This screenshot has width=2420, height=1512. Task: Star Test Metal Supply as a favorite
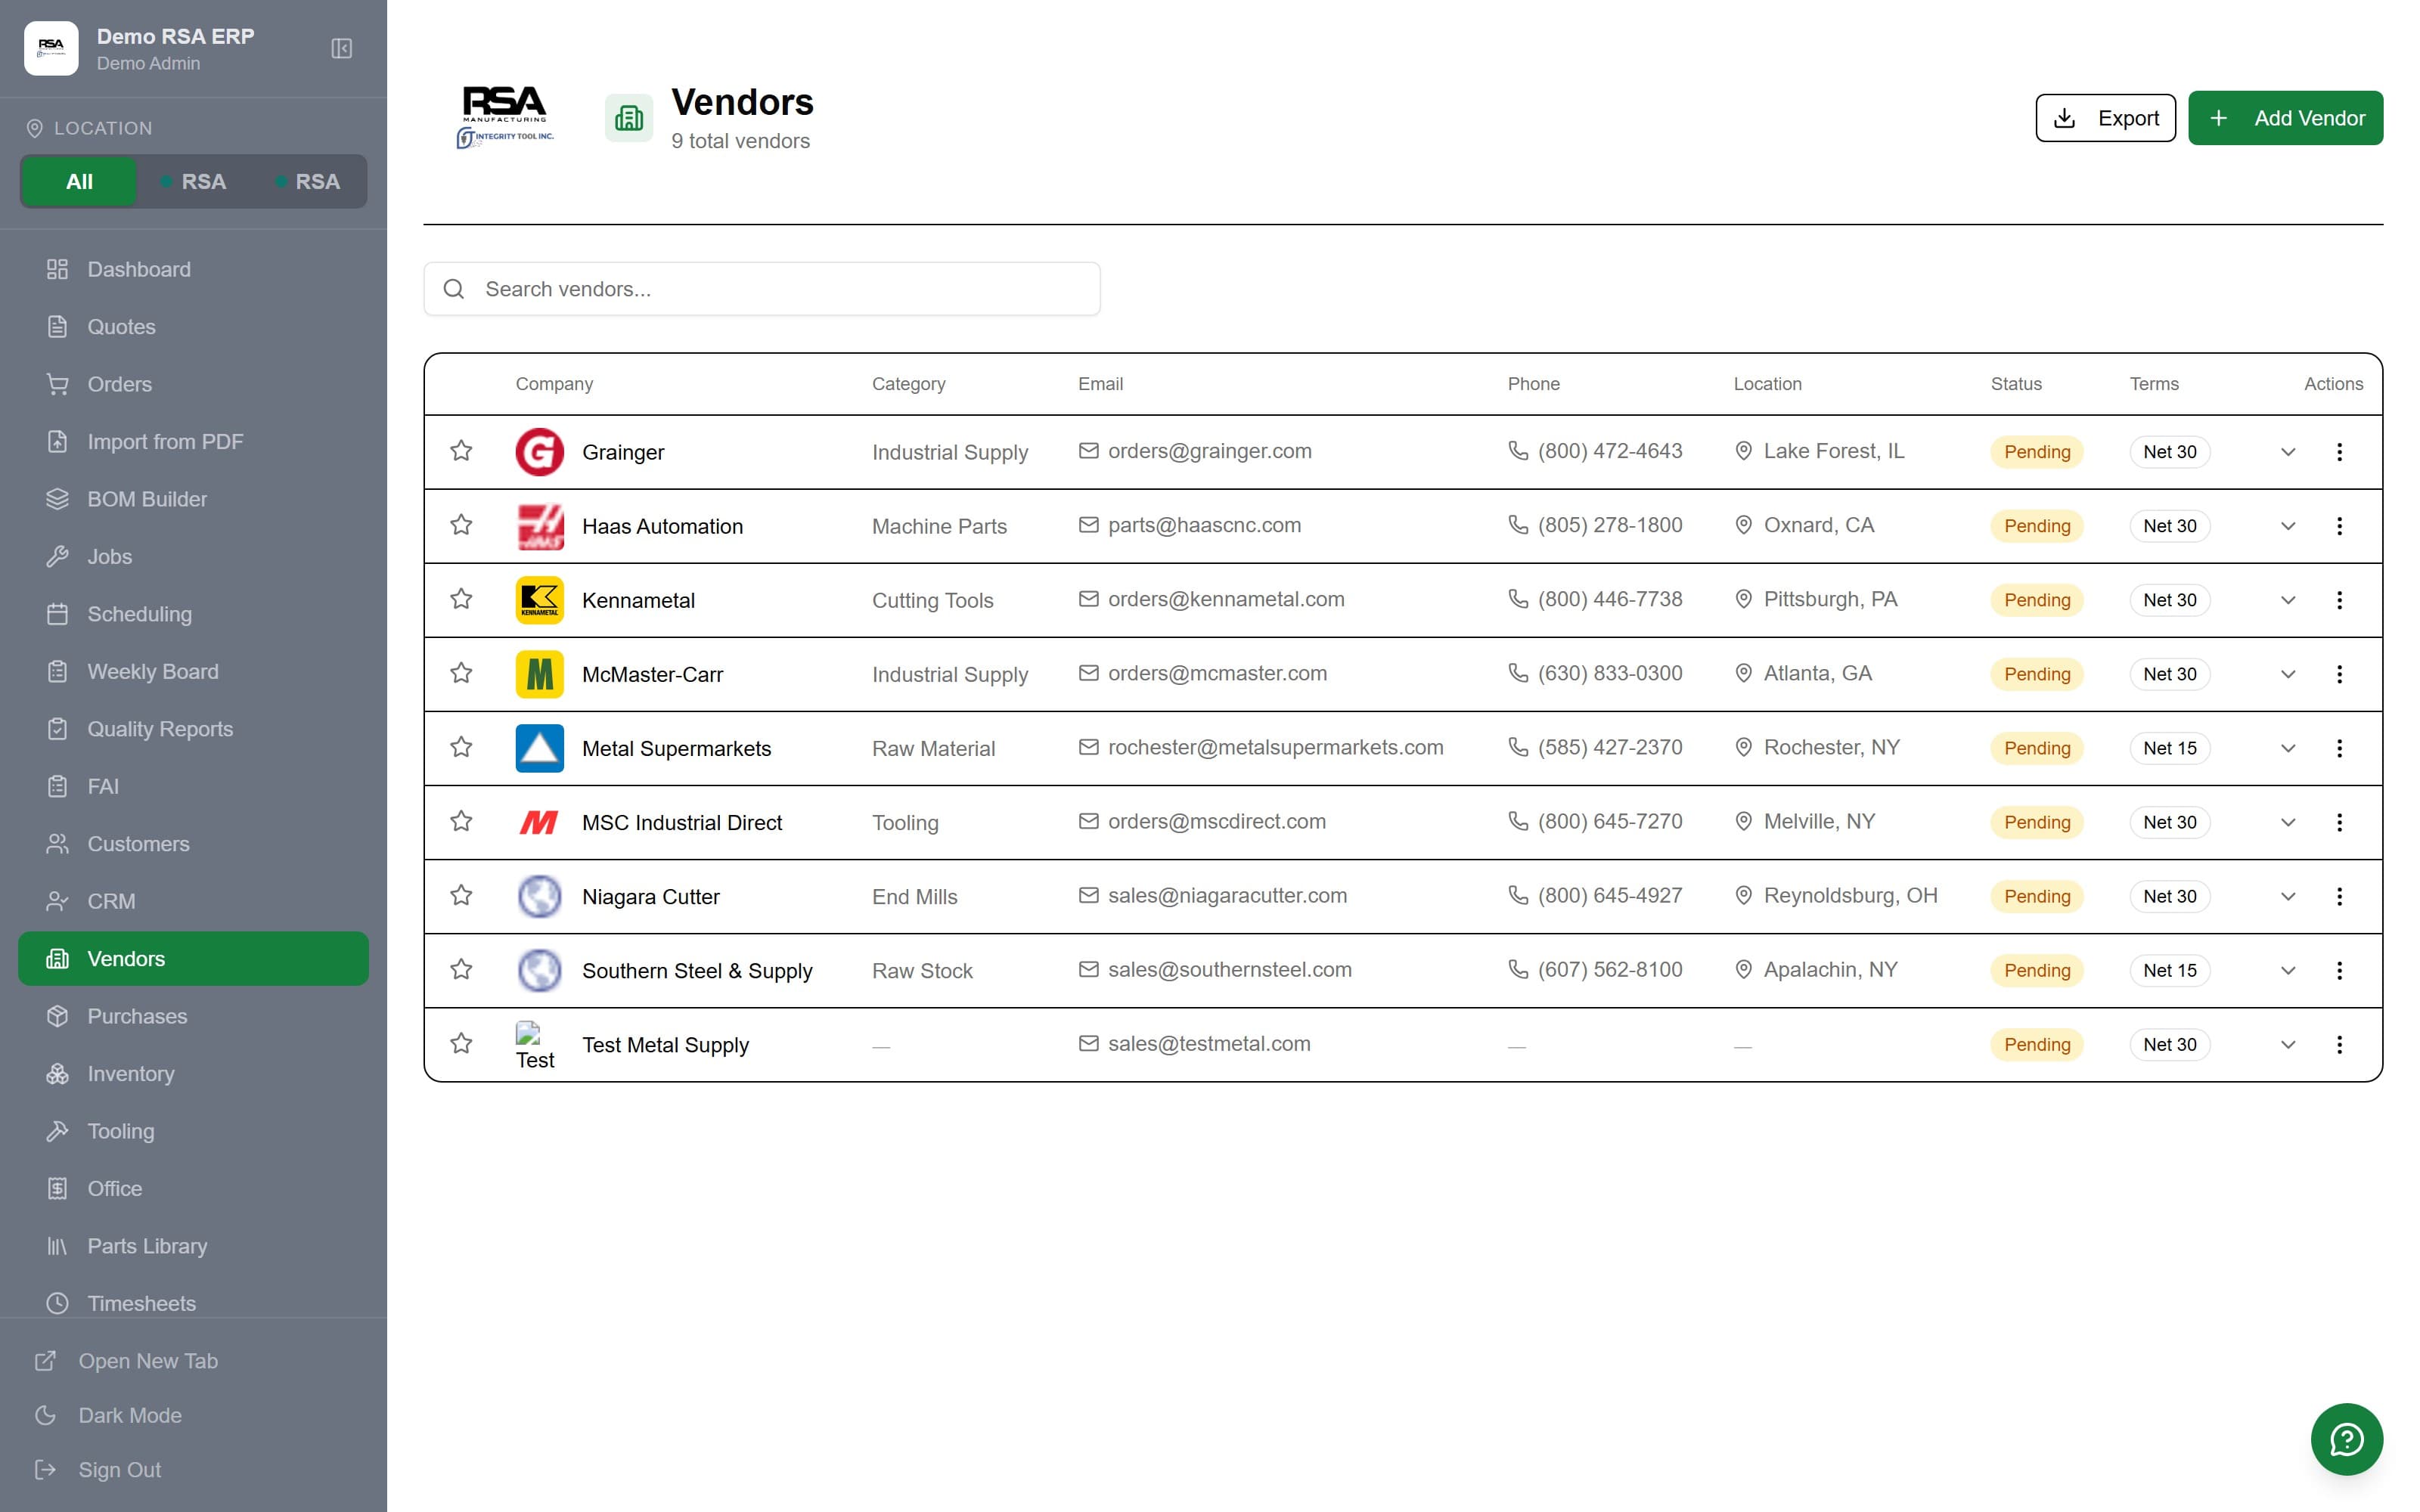(461, 1043)
